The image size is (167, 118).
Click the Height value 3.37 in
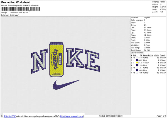click(x=163, y=7)
